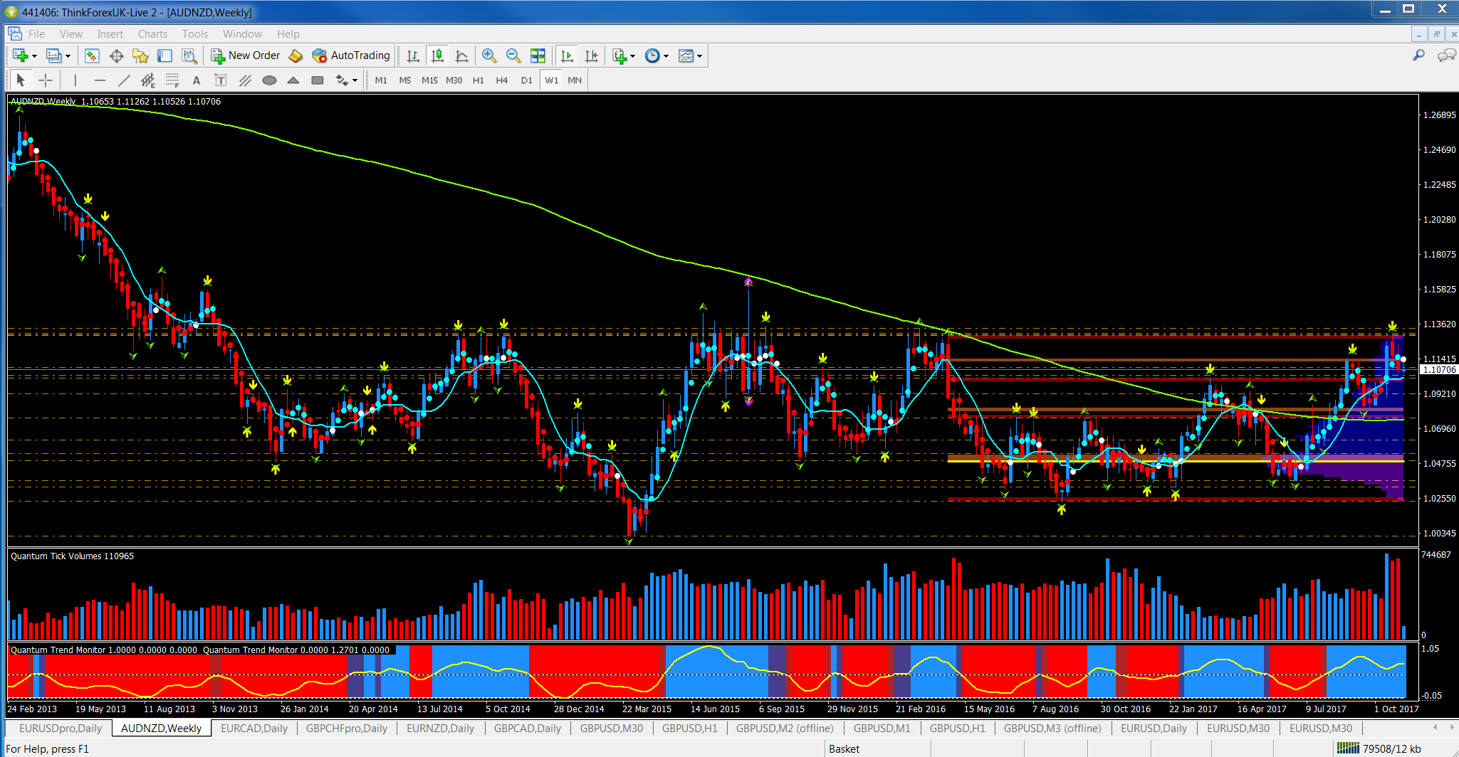
Task: Toggle the AutoTrading button
Action: point(351,55)
